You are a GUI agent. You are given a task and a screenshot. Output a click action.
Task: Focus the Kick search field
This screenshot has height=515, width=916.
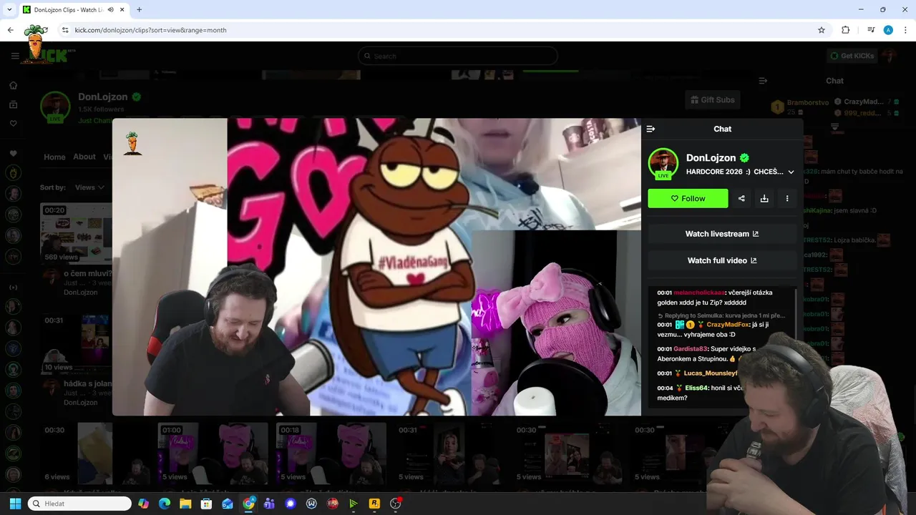pyautogui.click(x=458, y=56)
